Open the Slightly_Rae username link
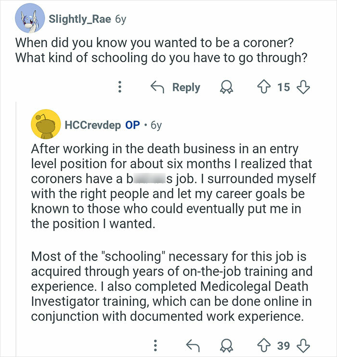337x357 pixels. 80,20
